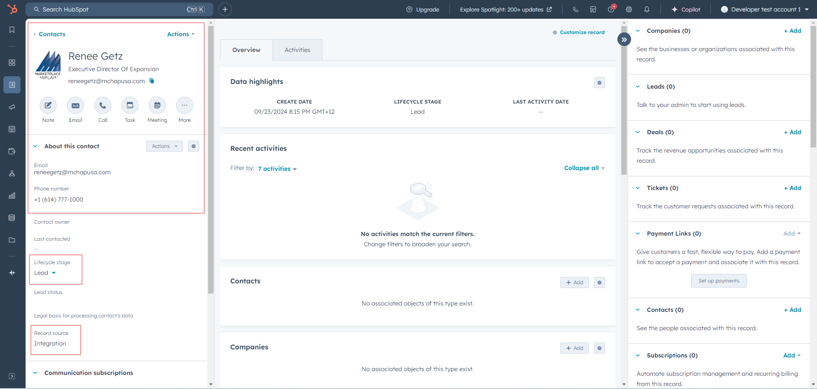Open the 7 activities filter dropdown
The height and width of the screenshot is (389, 817).
(277, 169)
